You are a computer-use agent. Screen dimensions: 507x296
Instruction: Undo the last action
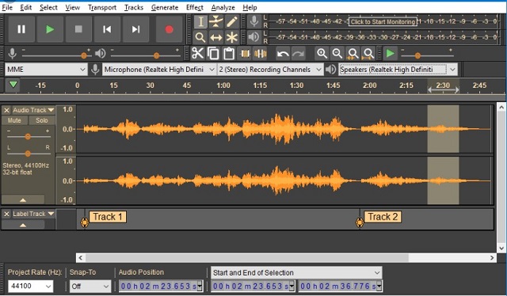(284, 53)
